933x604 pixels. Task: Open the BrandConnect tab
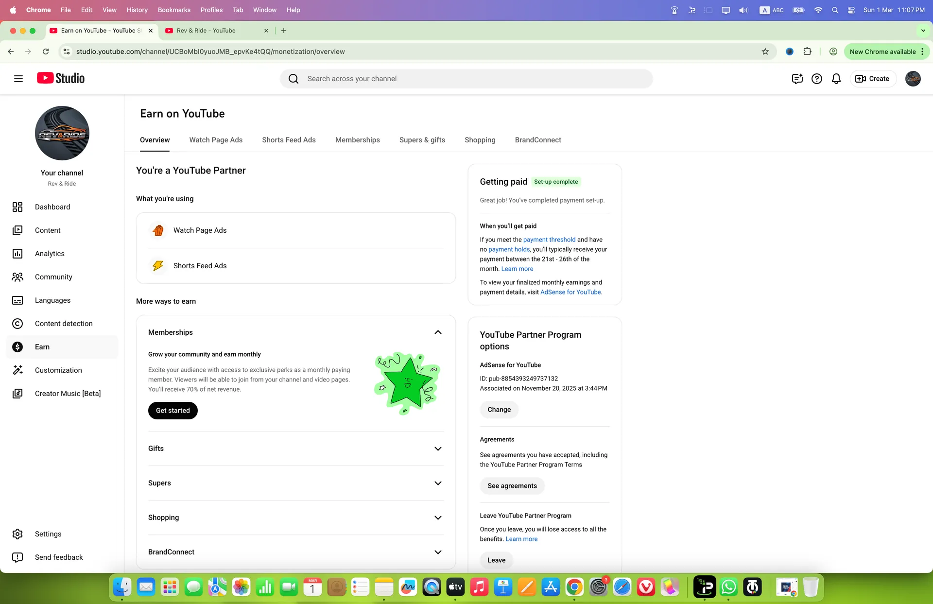(538, 140)
